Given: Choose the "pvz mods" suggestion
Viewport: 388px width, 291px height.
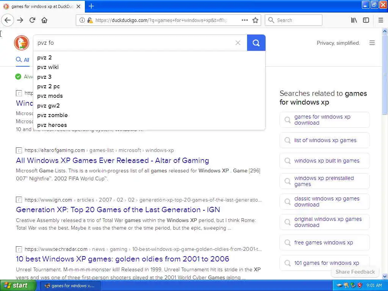Looking at the screenshot, I should coord(149,96).
